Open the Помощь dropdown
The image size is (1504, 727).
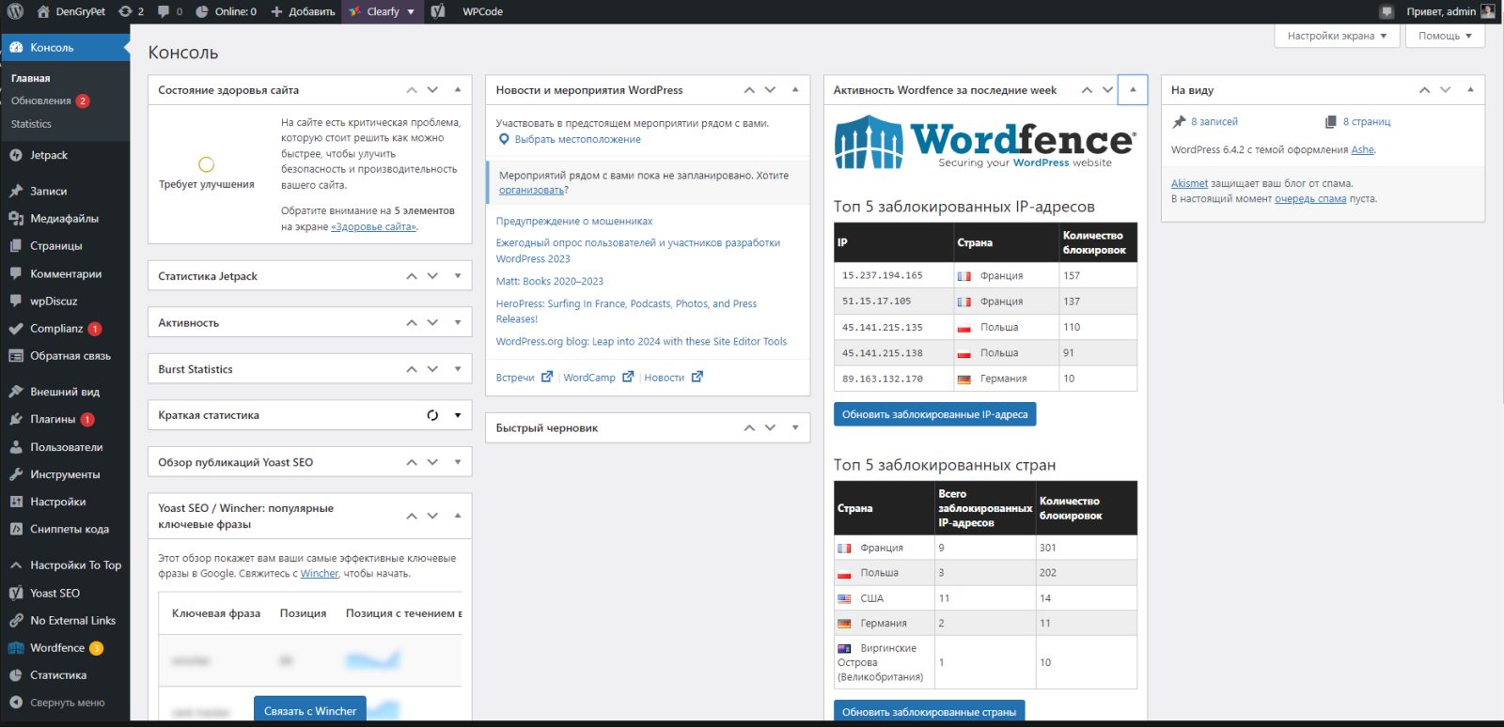point(1446,36)
